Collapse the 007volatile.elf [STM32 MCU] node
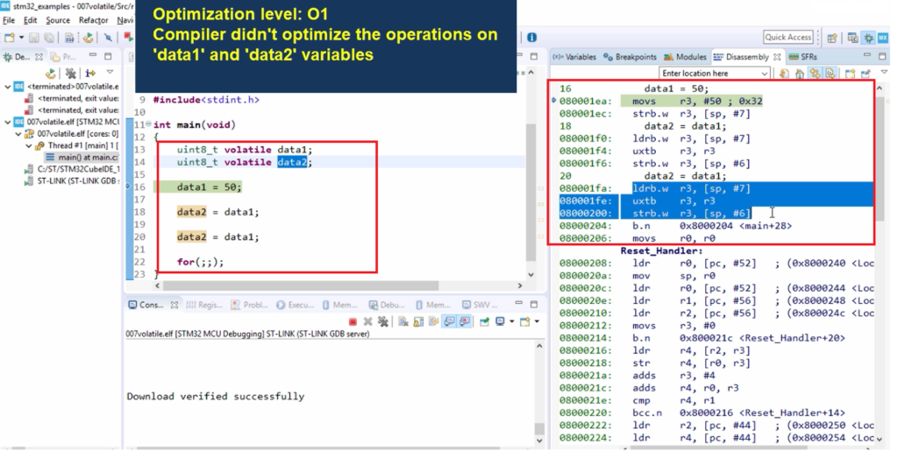The width and height of the screenshot is (898, 451). pyautogui.click(x=7, y=122)
